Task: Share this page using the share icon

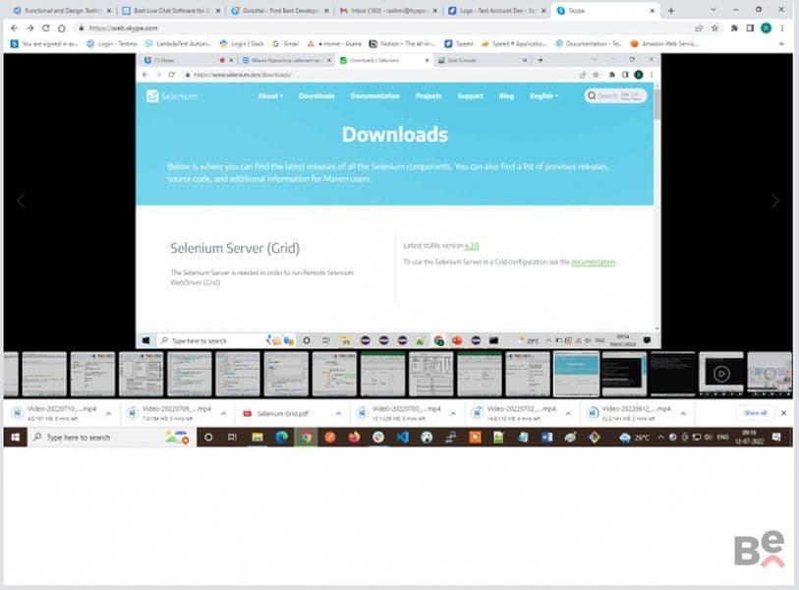Action: click(x=699, y=29)
